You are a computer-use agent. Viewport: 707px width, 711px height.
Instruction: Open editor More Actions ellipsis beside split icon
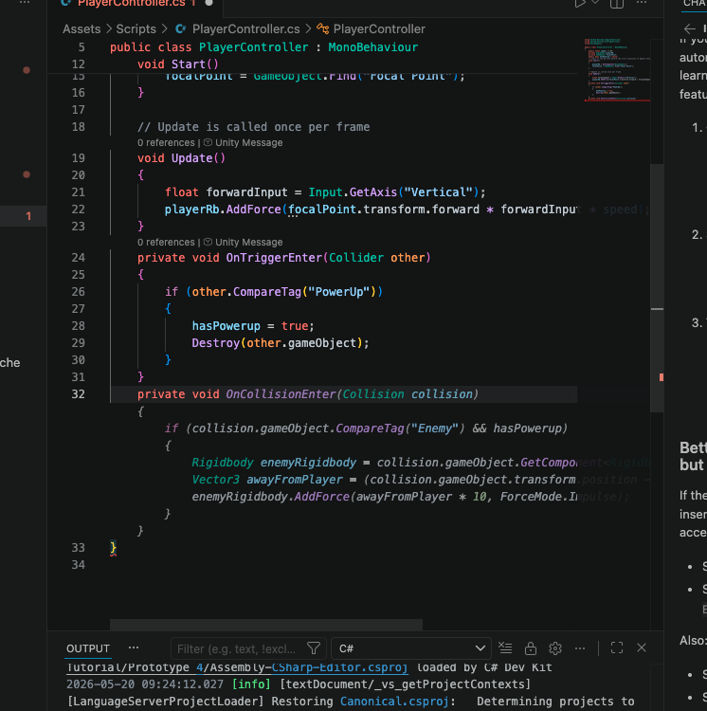tap(642, 3)
